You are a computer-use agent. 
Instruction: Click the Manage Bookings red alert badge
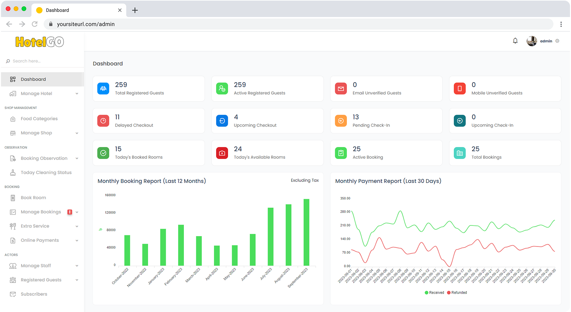click(x=70, y=212)
